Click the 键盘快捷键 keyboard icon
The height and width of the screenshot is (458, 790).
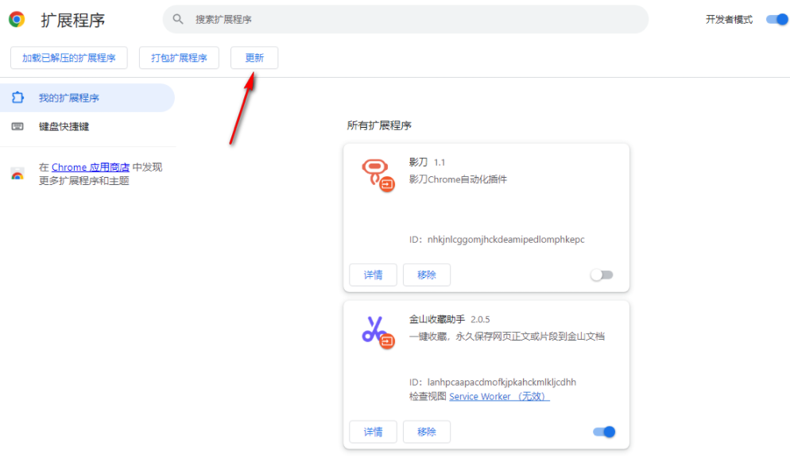click(x=17, y=126)
